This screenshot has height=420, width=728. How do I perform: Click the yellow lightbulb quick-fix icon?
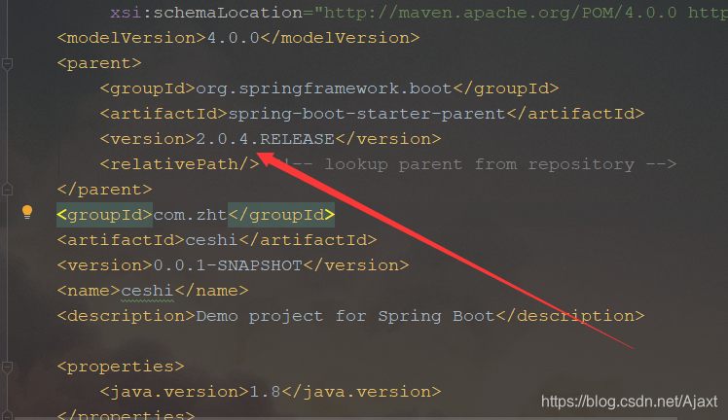click(x=27, y=212)
